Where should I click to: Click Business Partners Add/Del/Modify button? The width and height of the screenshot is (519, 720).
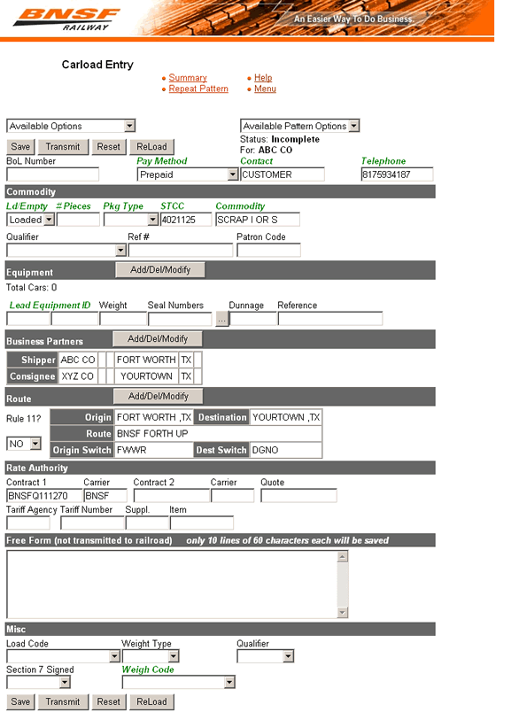click(x=158, y=339)
